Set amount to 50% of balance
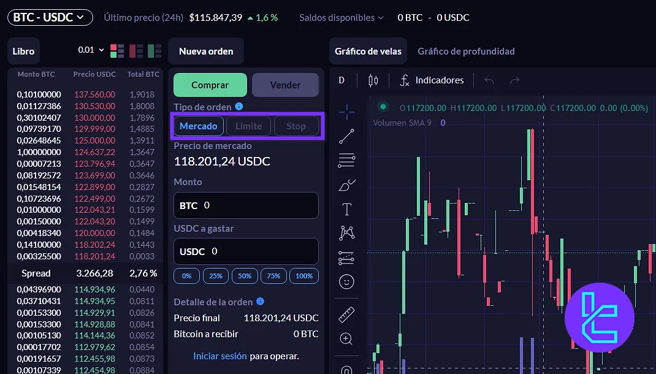 pyautogui.click(x=245, y=276)
